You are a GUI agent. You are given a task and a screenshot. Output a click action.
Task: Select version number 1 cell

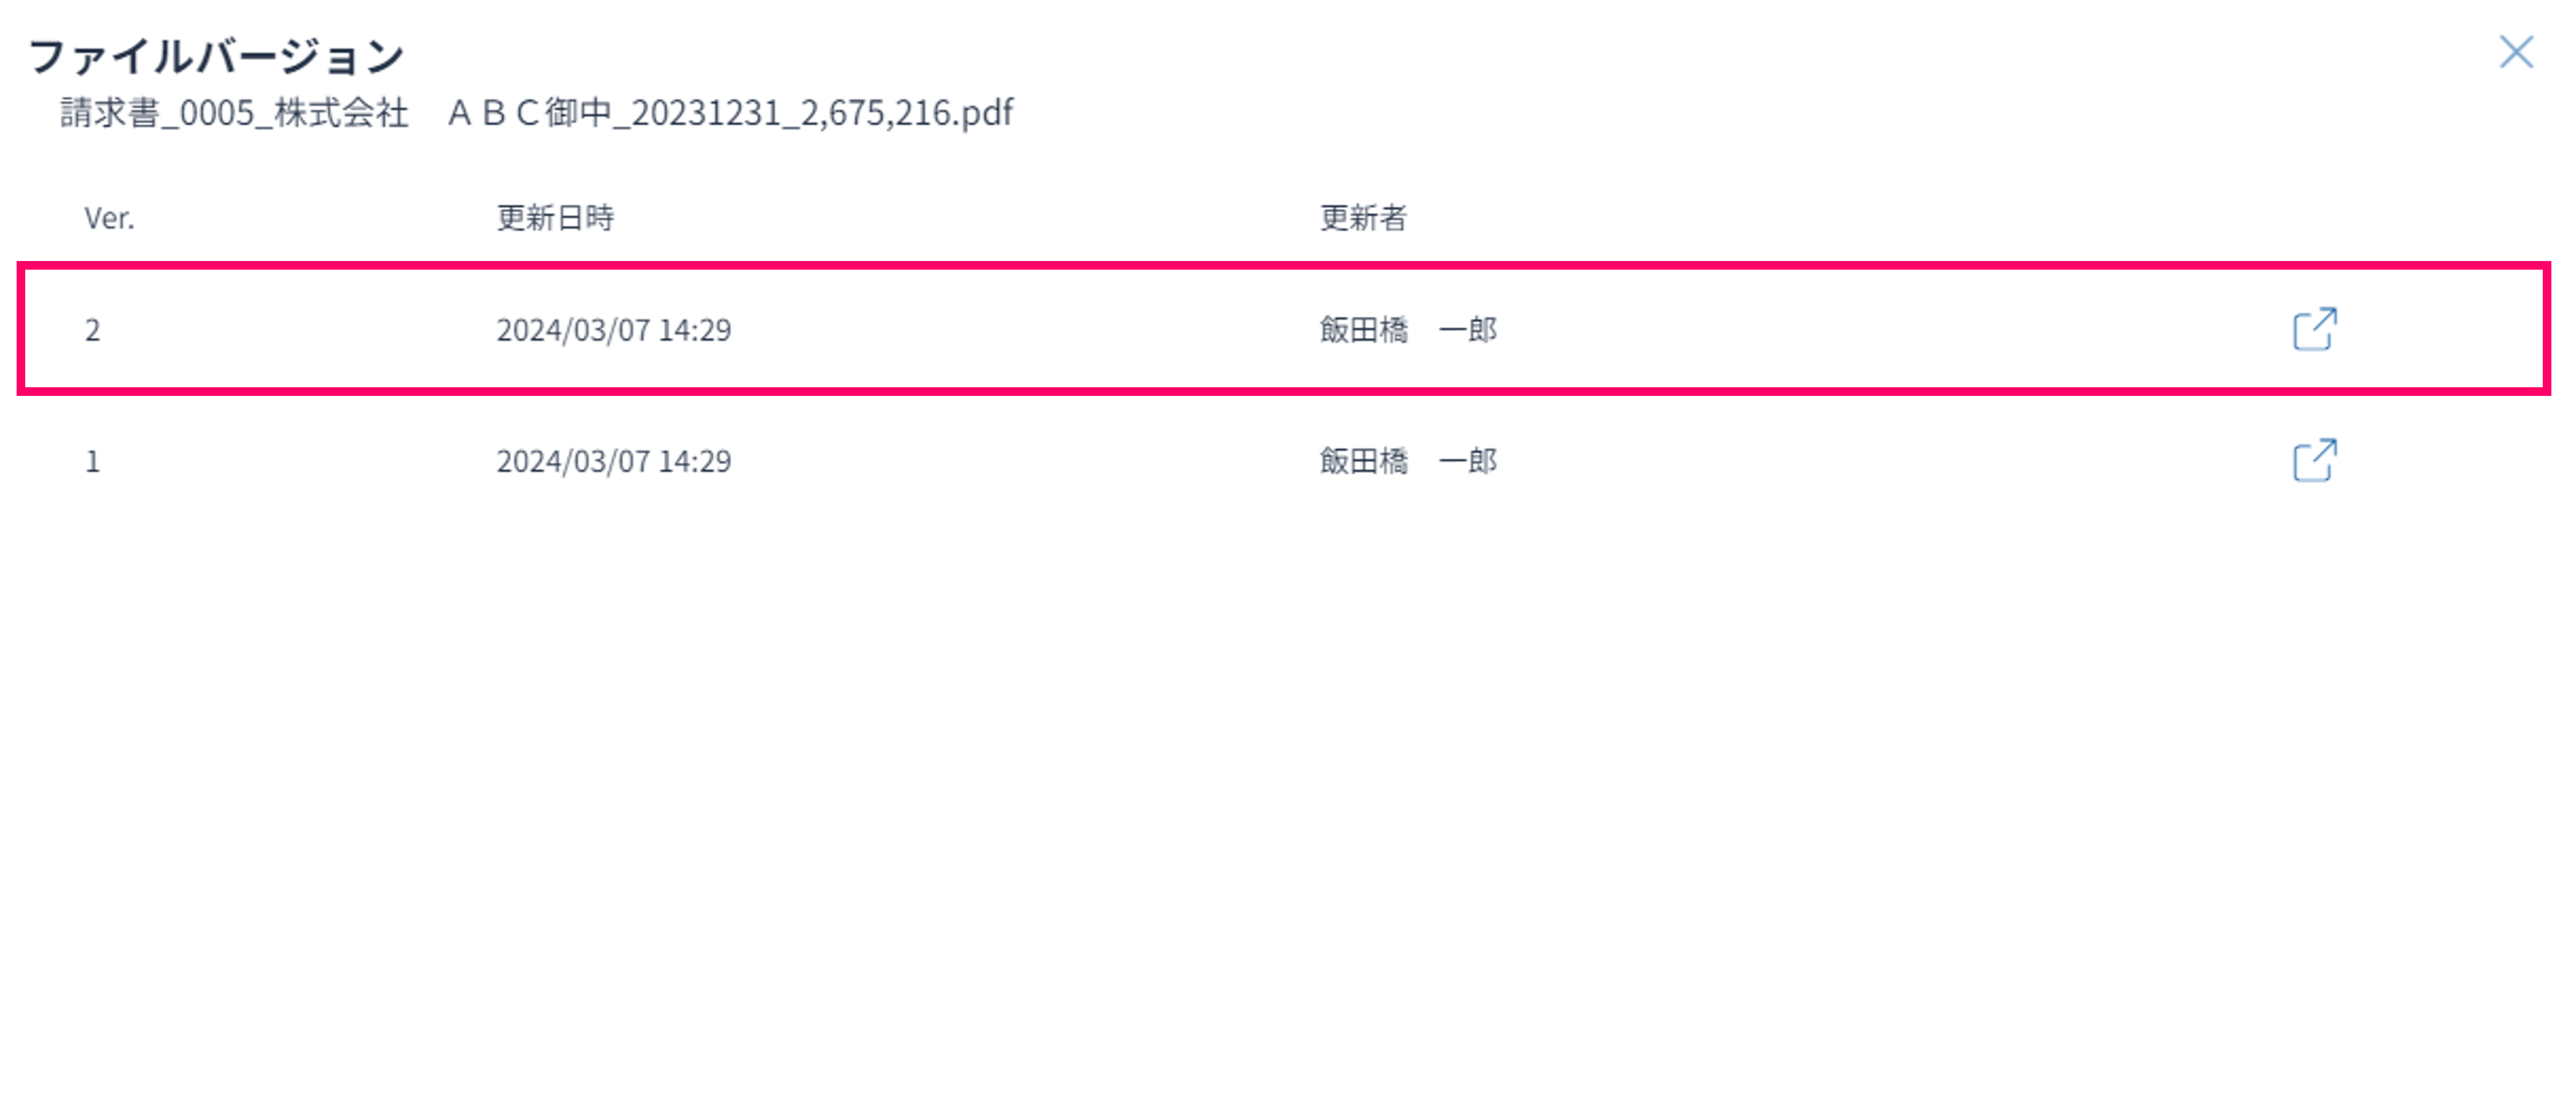[93, 461]
